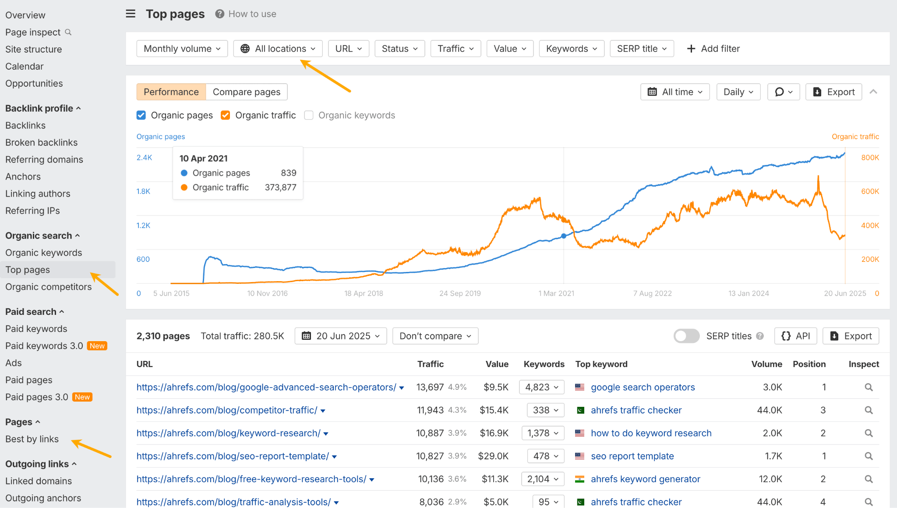Select Best by links in the sidebar
The width and height of the screenshot is (897, 508).
pos(32,439)
